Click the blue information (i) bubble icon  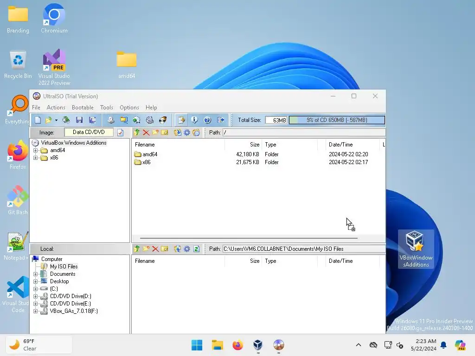[194, 120]
